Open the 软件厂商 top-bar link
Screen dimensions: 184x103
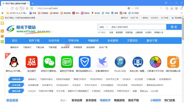pyautogui.click(x=134, y=18)
